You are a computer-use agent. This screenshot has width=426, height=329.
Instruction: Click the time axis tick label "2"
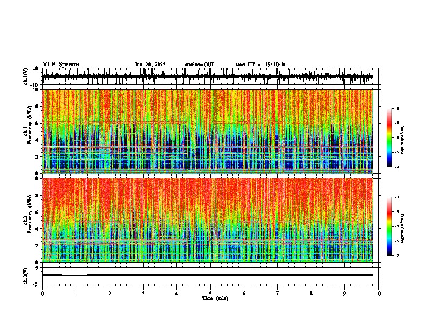tap(110, 294)
